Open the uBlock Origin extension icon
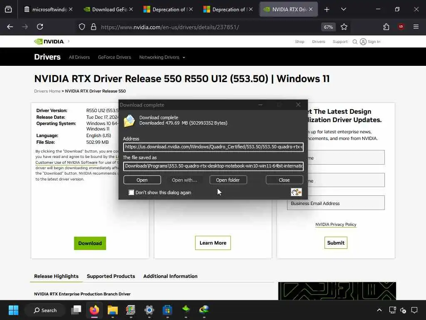426x320 pixels. click(x=401, y=27)
